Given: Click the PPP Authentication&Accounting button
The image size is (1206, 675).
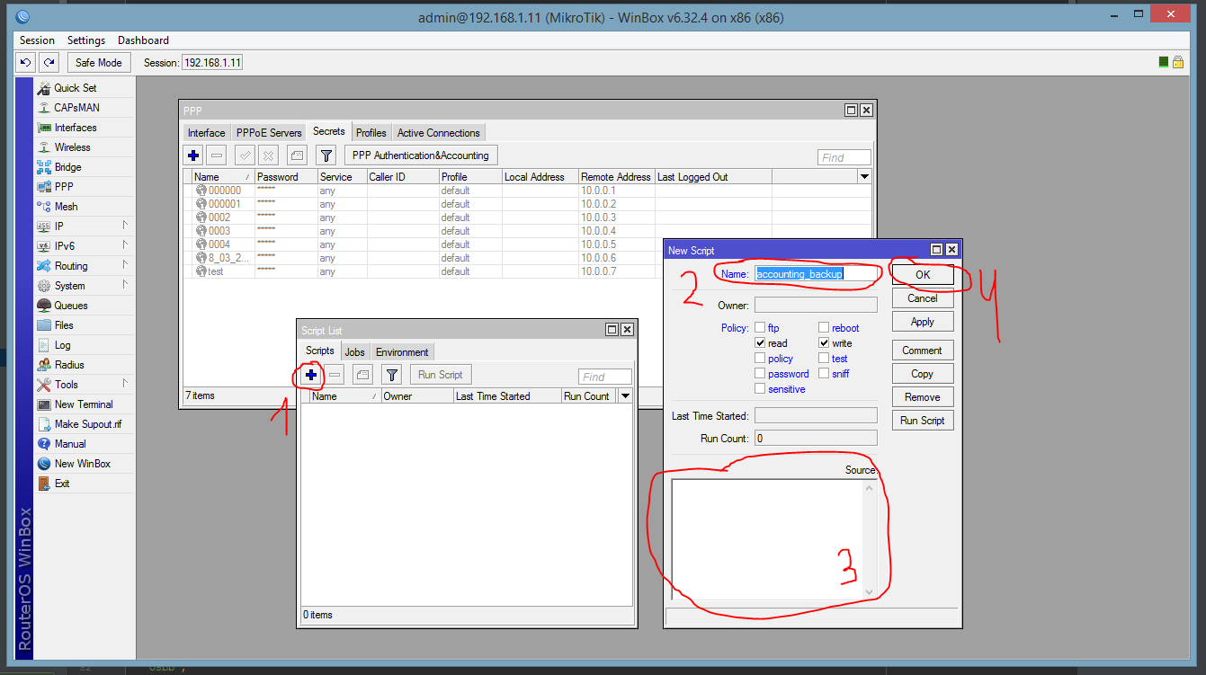Looking at the screenshot, I should click(x=421, y=155).
